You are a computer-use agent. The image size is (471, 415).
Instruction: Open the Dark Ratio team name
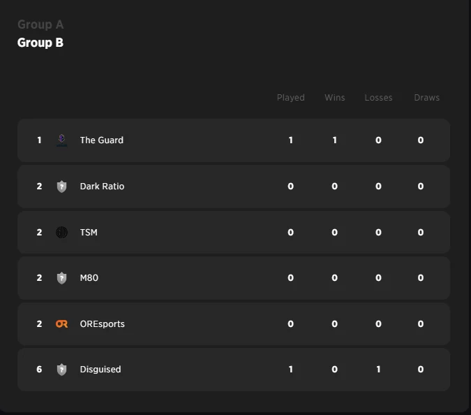click(102, 187)
